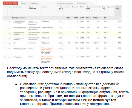Click green status dot of first keyword
Image resolution: width=132 pixels, height=108 pixels.
click(x=9, y=22)
